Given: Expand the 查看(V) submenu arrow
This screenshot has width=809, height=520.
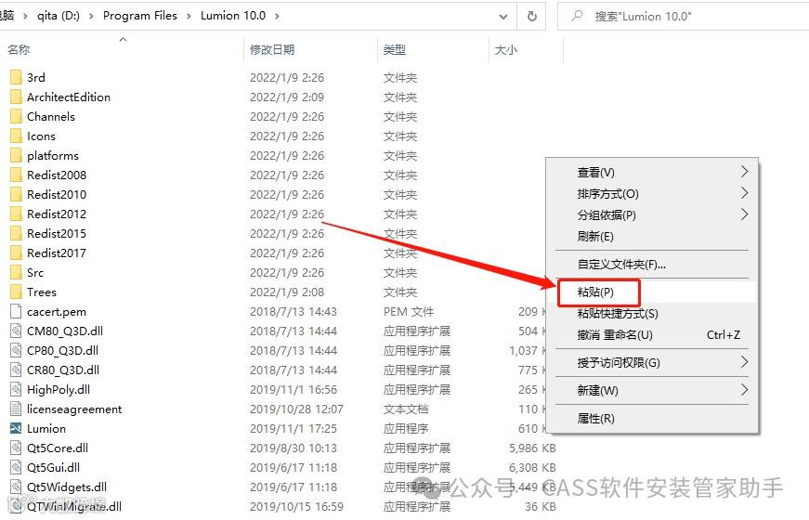Looking at the screenshot, I should [x=744, y=171].
